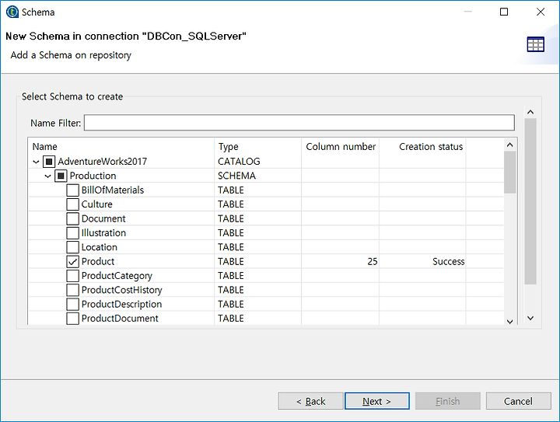Check the ProductDescription table checkbox
The height and width of the screenshot is (422, 560).
(x=72, y=305)
